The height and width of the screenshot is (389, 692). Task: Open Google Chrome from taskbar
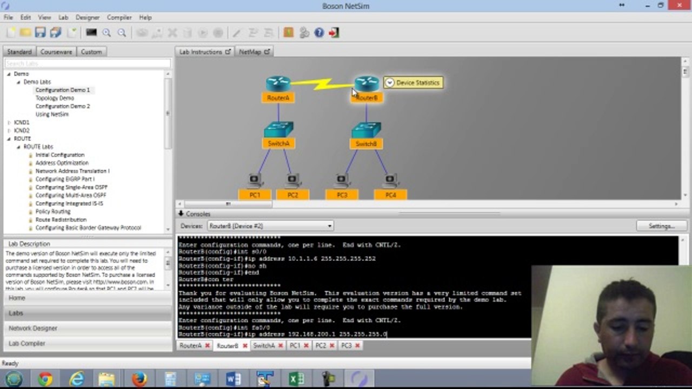45,379
